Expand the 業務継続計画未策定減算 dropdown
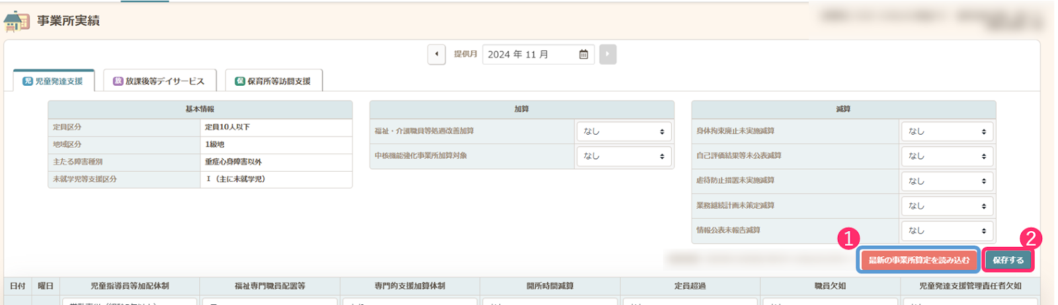The height and width of the screenshot is (305, 1058). [947, 206]
